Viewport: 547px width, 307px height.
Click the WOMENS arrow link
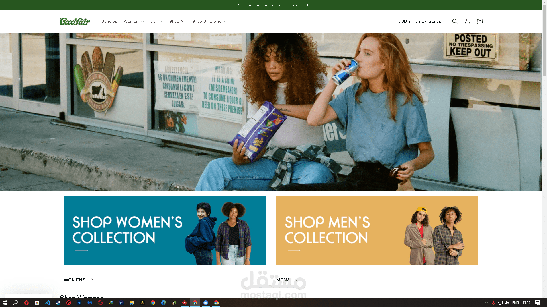click(x=78, y=280)
